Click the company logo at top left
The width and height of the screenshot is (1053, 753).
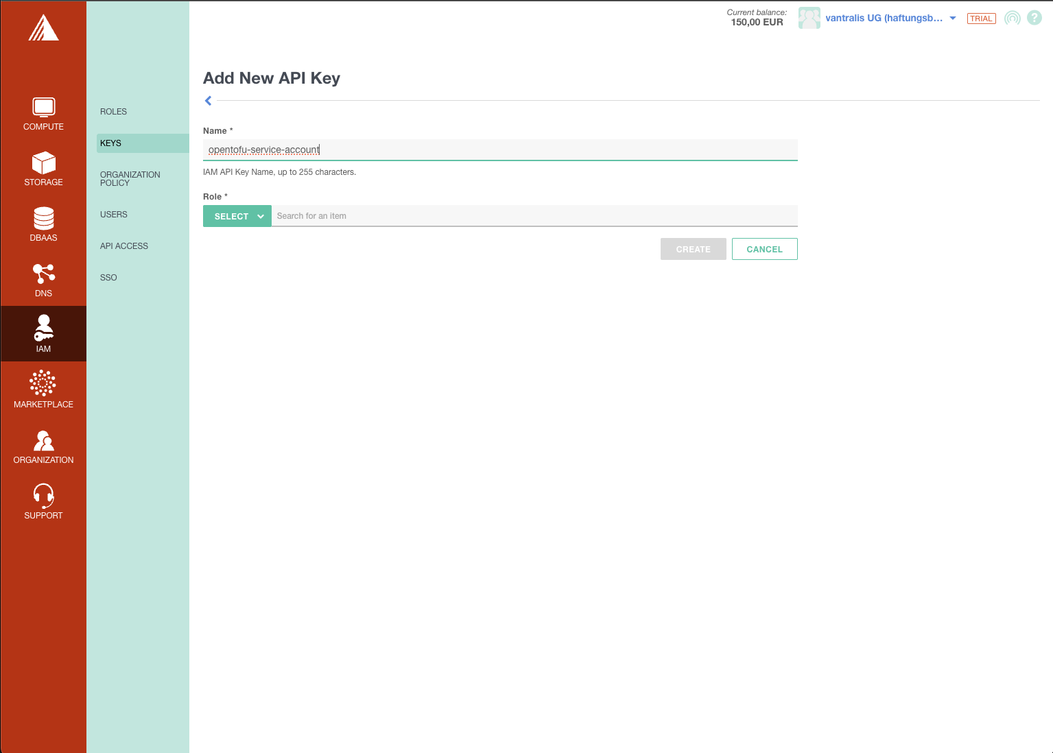pos(43,27)
